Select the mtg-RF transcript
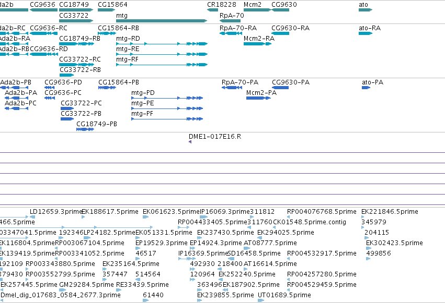The height and width of the screenshot is (303, 445). pos(162,65)
